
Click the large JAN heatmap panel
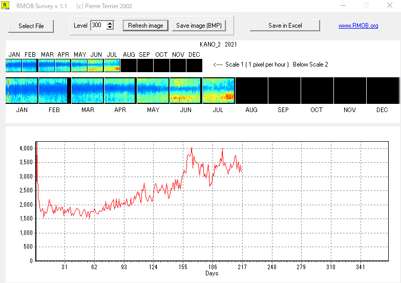22,91
